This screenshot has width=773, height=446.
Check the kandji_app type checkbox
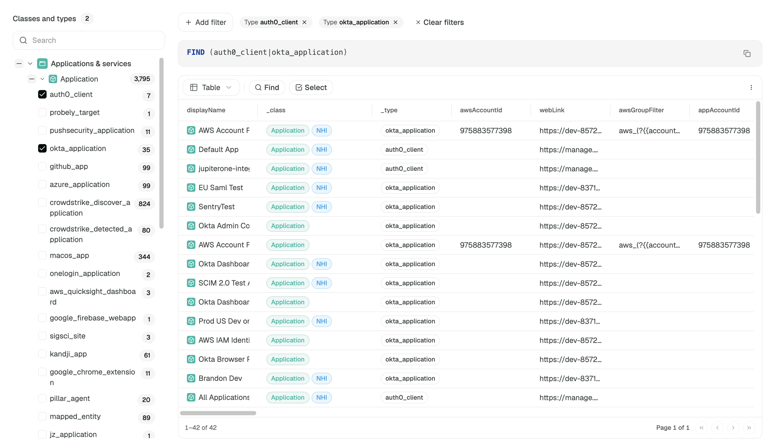pos(42,354)
